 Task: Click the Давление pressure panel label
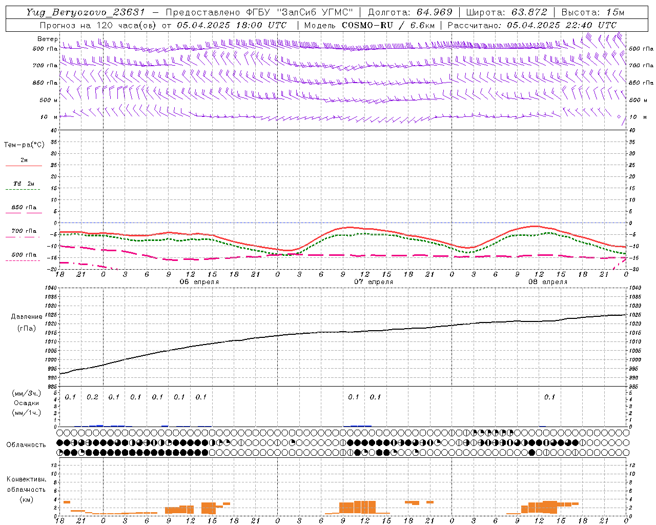coord(27,316)
